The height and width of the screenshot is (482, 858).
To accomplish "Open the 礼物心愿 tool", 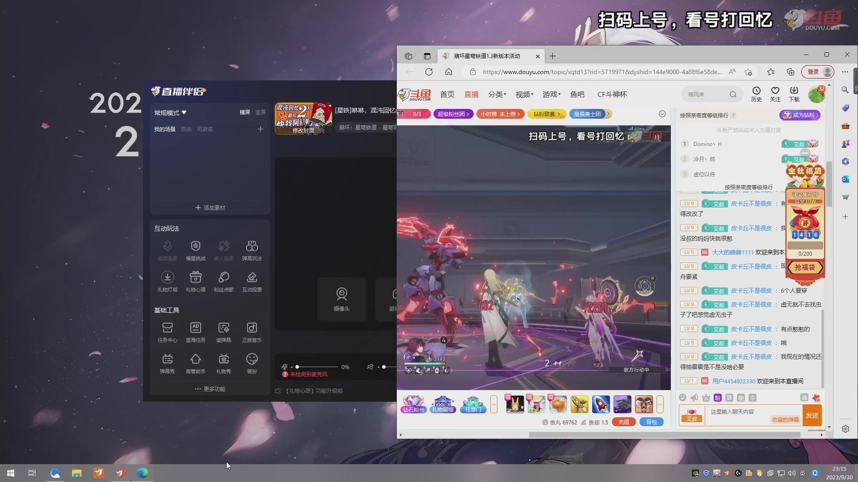I will tap(196, 282).
